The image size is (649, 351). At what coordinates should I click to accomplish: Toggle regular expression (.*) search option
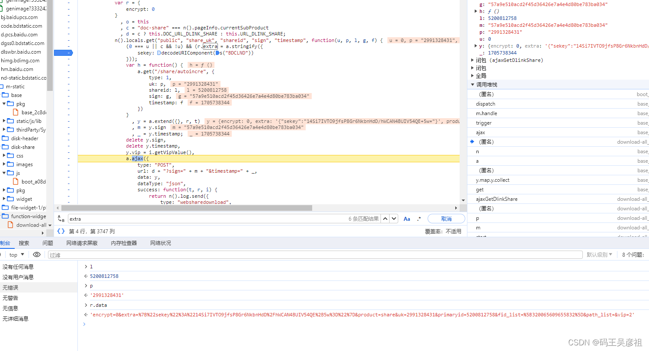tap(419, 219)
